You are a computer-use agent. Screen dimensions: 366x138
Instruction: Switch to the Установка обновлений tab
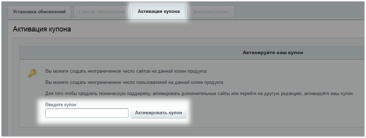point(39,12)
